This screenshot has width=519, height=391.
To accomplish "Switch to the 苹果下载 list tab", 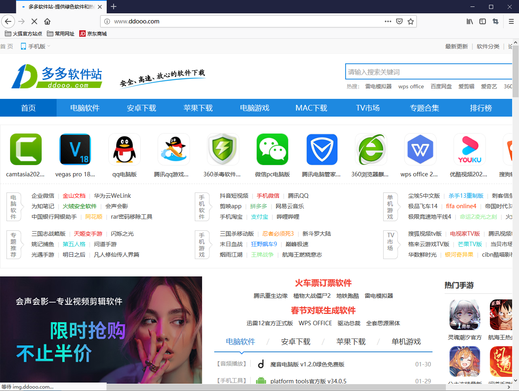I will (x=351, y=342).
